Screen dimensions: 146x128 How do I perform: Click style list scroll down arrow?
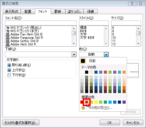pos(106,43)
